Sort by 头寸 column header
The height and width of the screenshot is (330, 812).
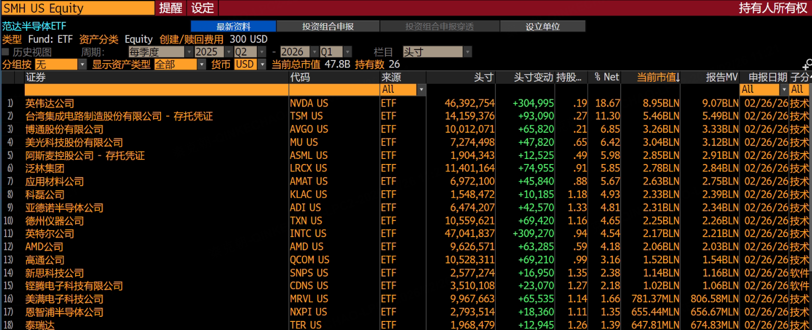484,77
